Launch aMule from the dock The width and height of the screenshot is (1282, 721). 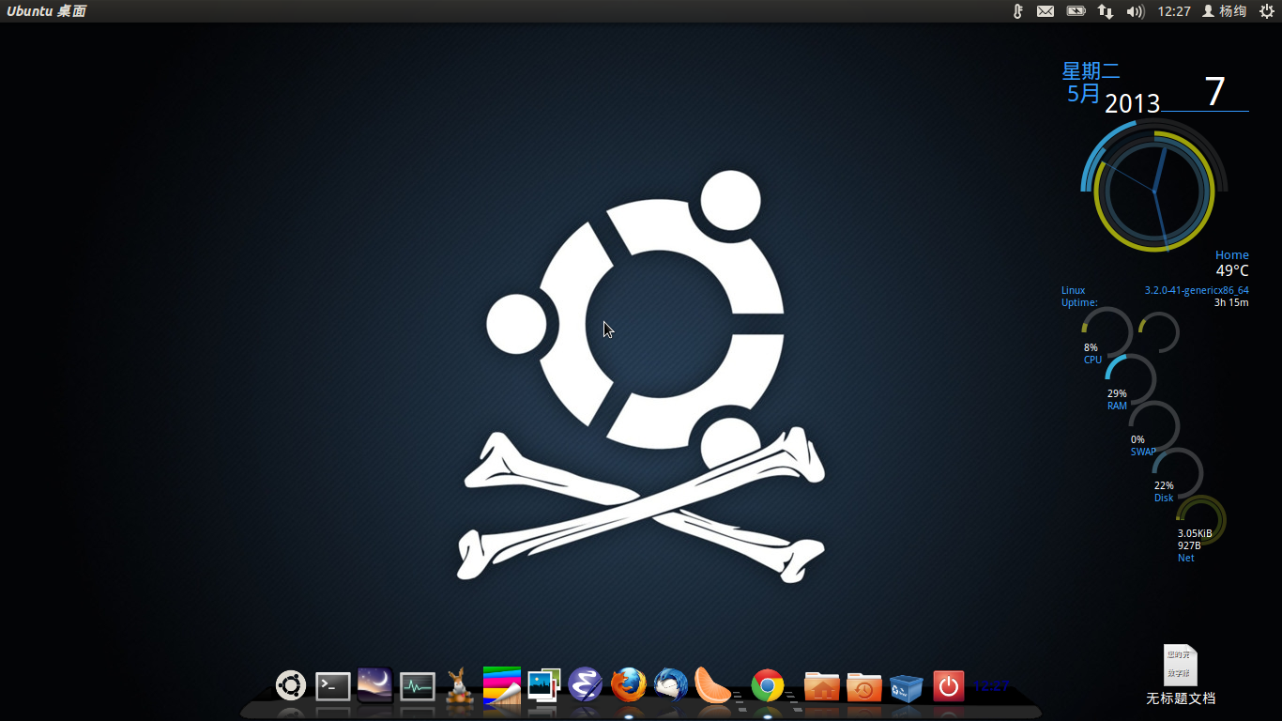[x=459, y=685]
